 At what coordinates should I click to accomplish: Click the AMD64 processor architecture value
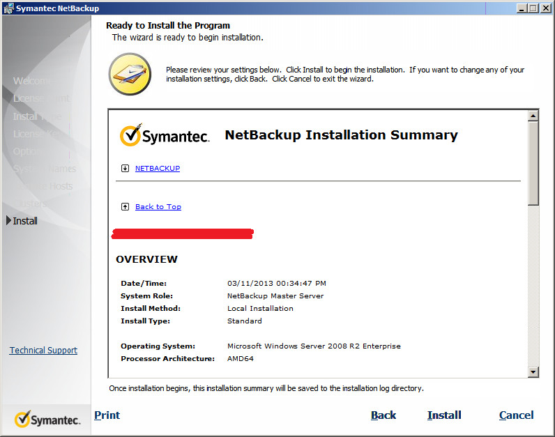(x=241, y=358)
